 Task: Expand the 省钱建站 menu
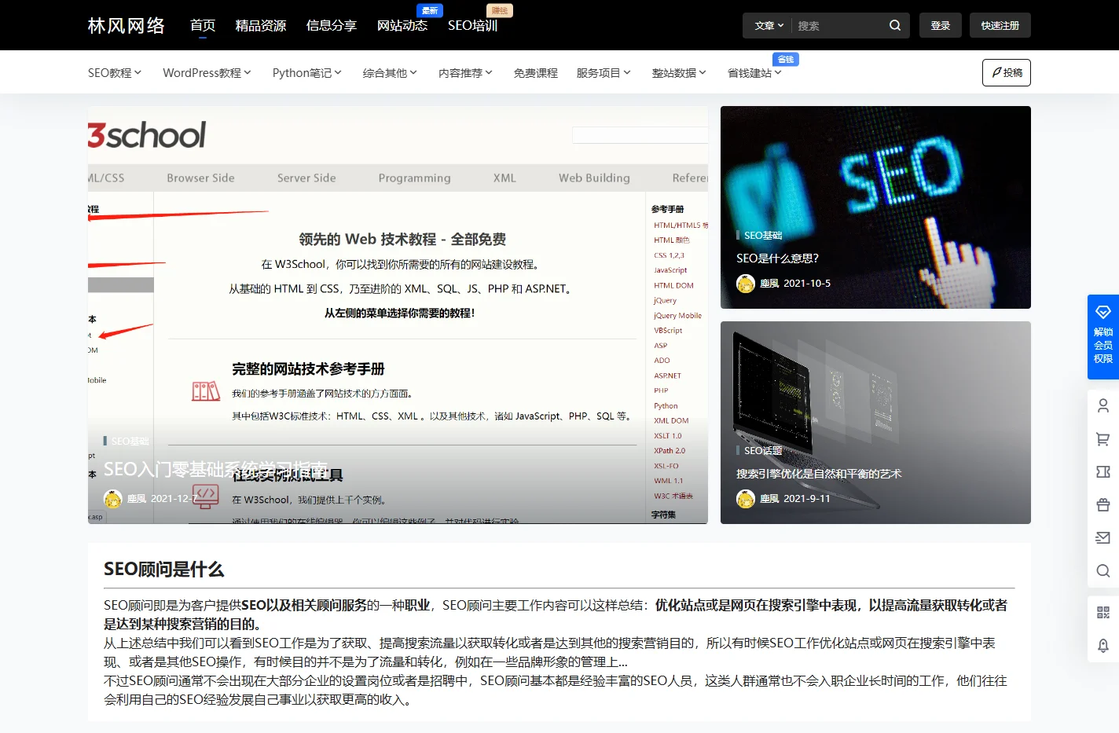tap(754, 72)
